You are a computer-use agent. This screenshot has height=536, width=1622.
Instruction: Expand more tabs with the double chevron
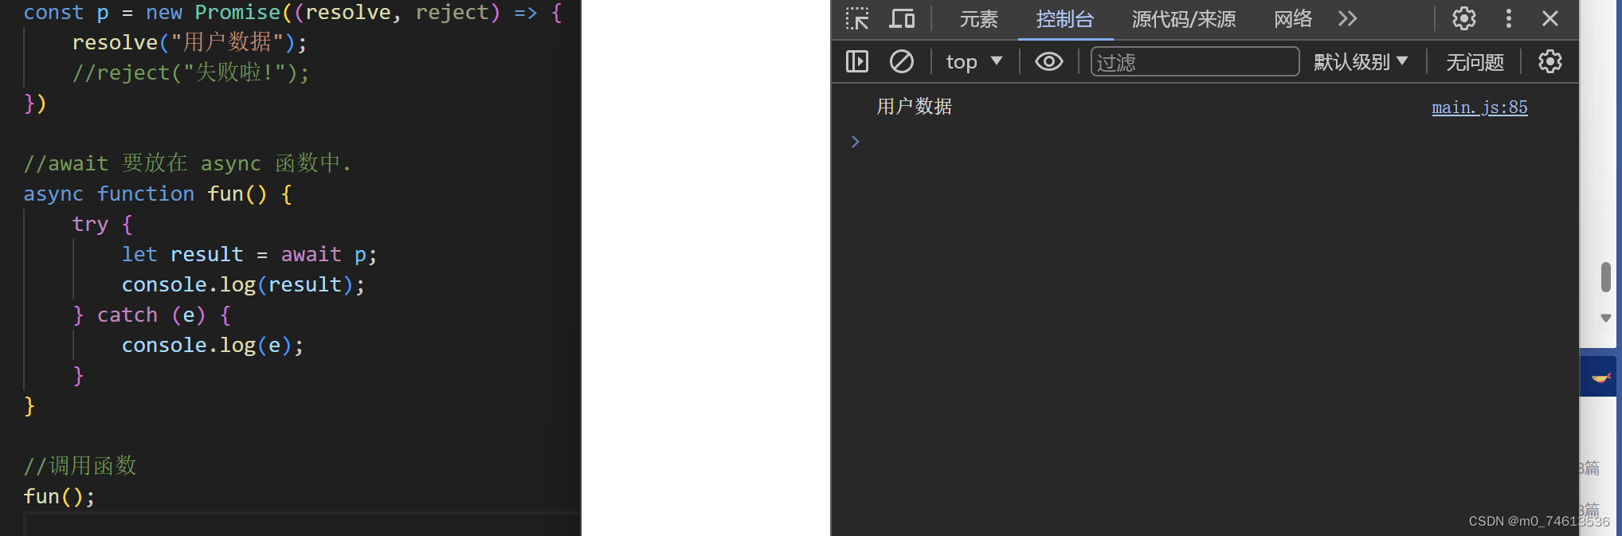pyautogui.click(x=1347, y=18)
